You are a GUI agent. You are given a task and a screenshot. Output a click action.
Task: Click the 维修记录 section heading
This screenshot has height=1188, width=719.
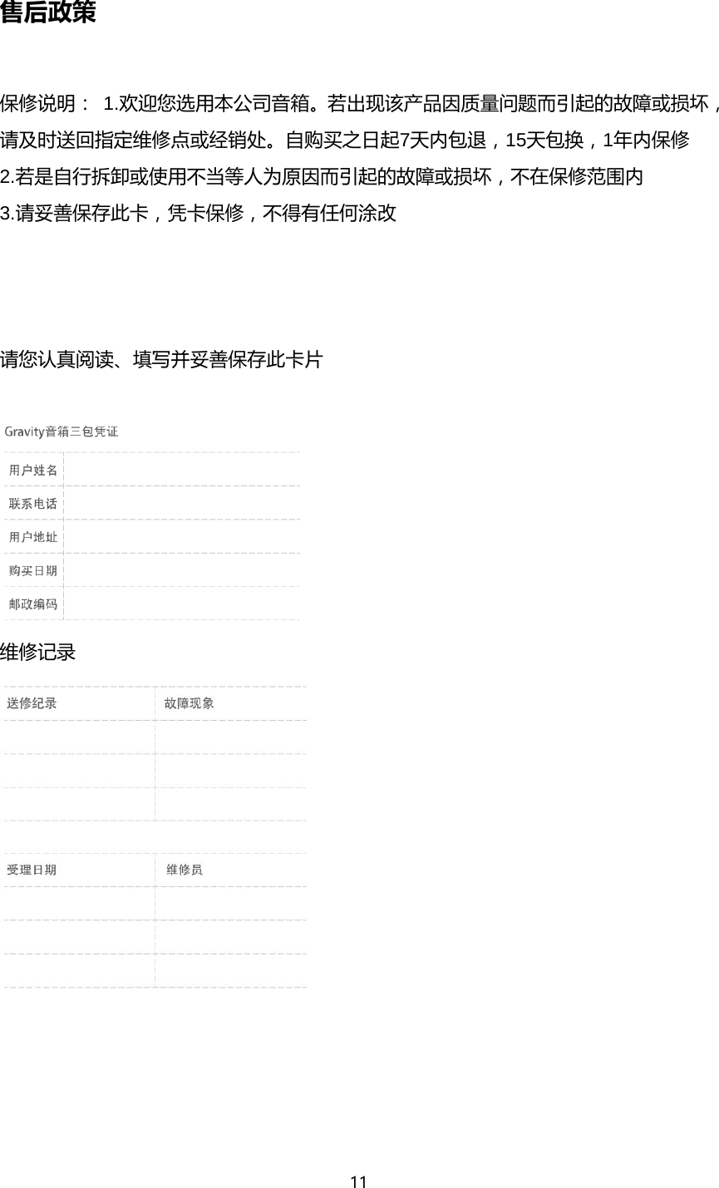coord(37,653)
